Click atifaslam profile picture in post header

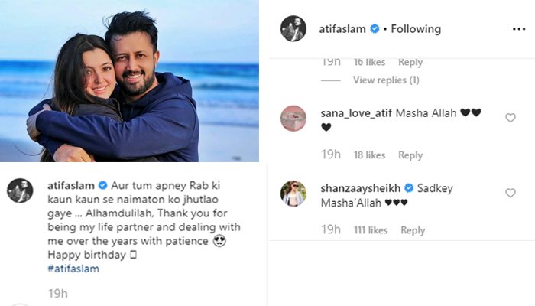click(x=293, y=29)
